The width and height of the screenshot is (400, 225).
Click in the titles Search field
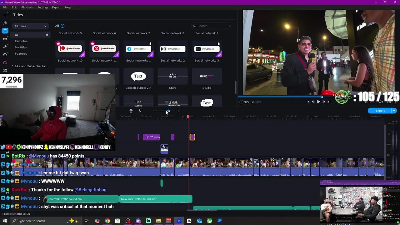(x=212, y=26)
